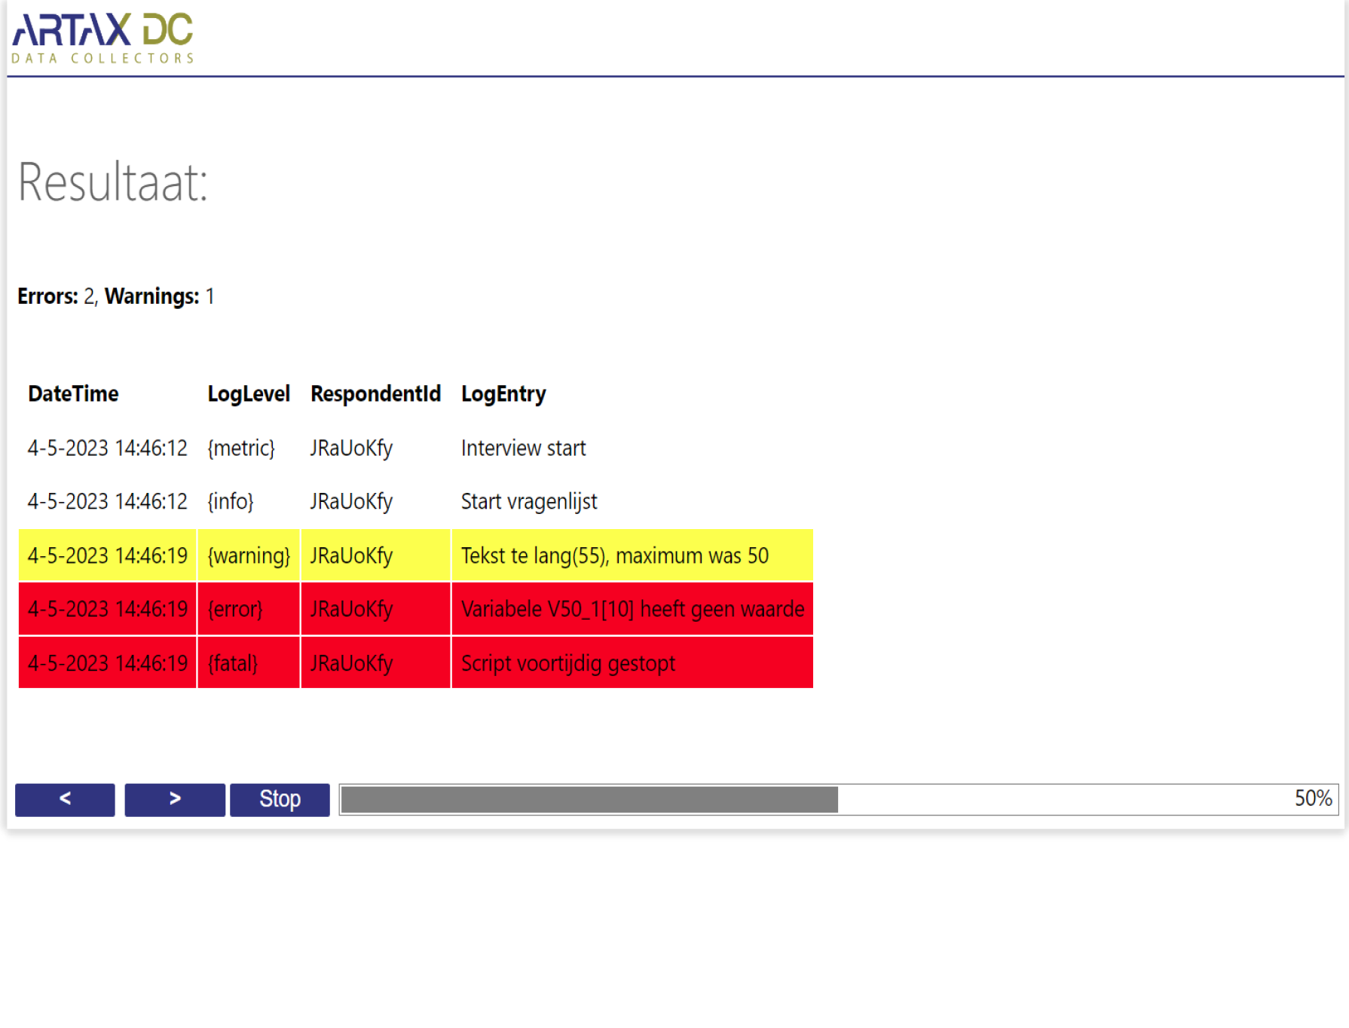Click the 50% progress bar
1349x1028 pixels.
(x=838, y=799)
